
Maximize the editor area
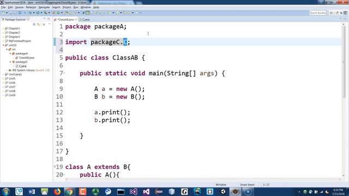[x=345, y=19]
